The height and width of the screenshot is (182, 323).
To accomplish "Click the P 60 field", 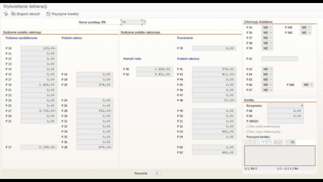I will click(x=214, y=147).
